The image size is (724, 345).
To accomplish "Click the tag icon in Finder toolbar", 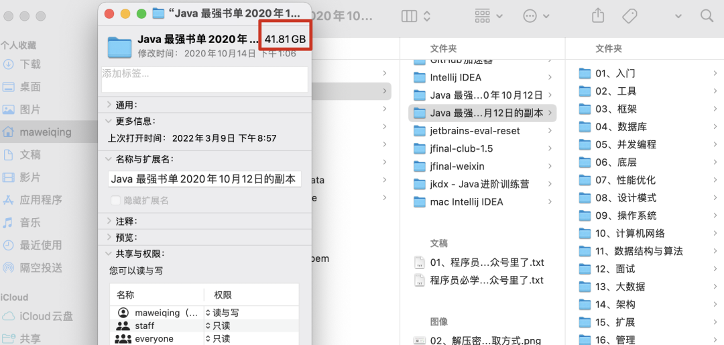I will pos(629,16).
